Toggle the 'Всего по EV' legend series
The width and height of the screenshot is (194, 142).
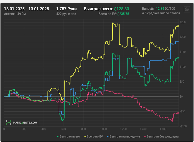coord(94,136)
